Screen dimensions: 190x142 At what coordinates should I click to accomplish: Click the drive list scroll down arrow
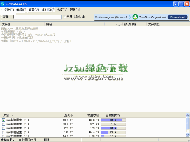point(187,135)
